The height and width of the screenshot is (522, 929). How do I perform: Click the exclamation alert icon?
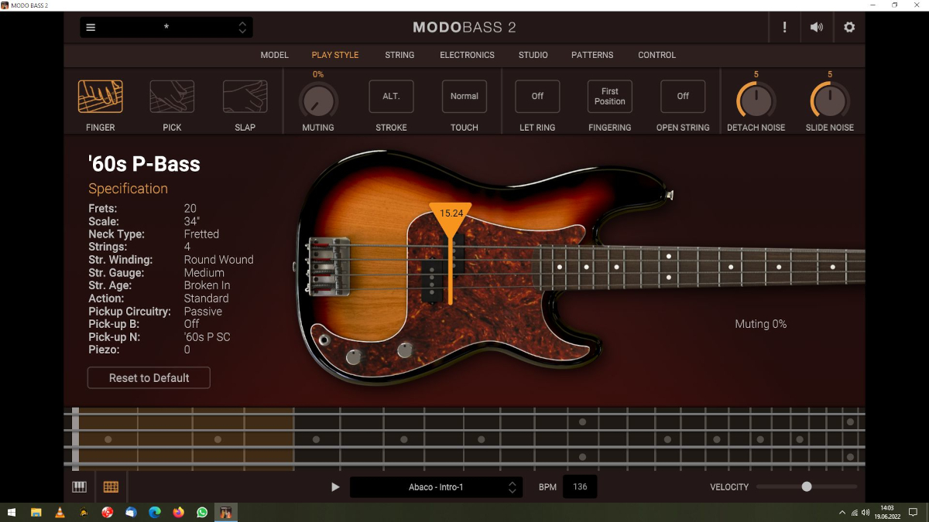784,28
